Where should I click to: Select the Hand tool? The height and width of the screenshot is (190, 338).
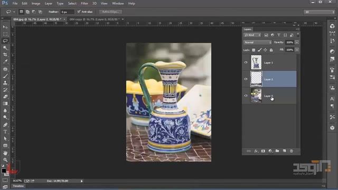coord(5,153)
